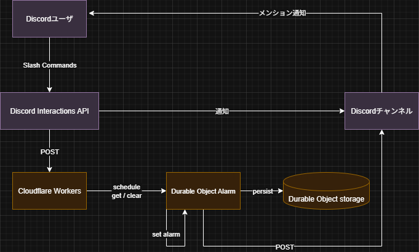Click the 'persist' arrow label
Viewport: 419px width, 252px height.
tap(263, 191)
